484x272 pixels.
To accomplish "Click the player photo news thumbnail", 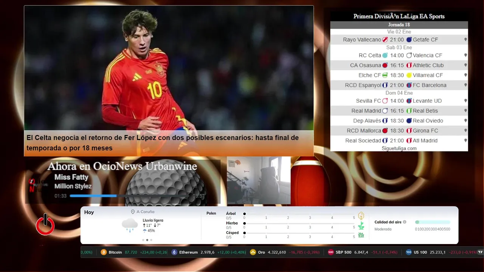I will pos(169,68).
